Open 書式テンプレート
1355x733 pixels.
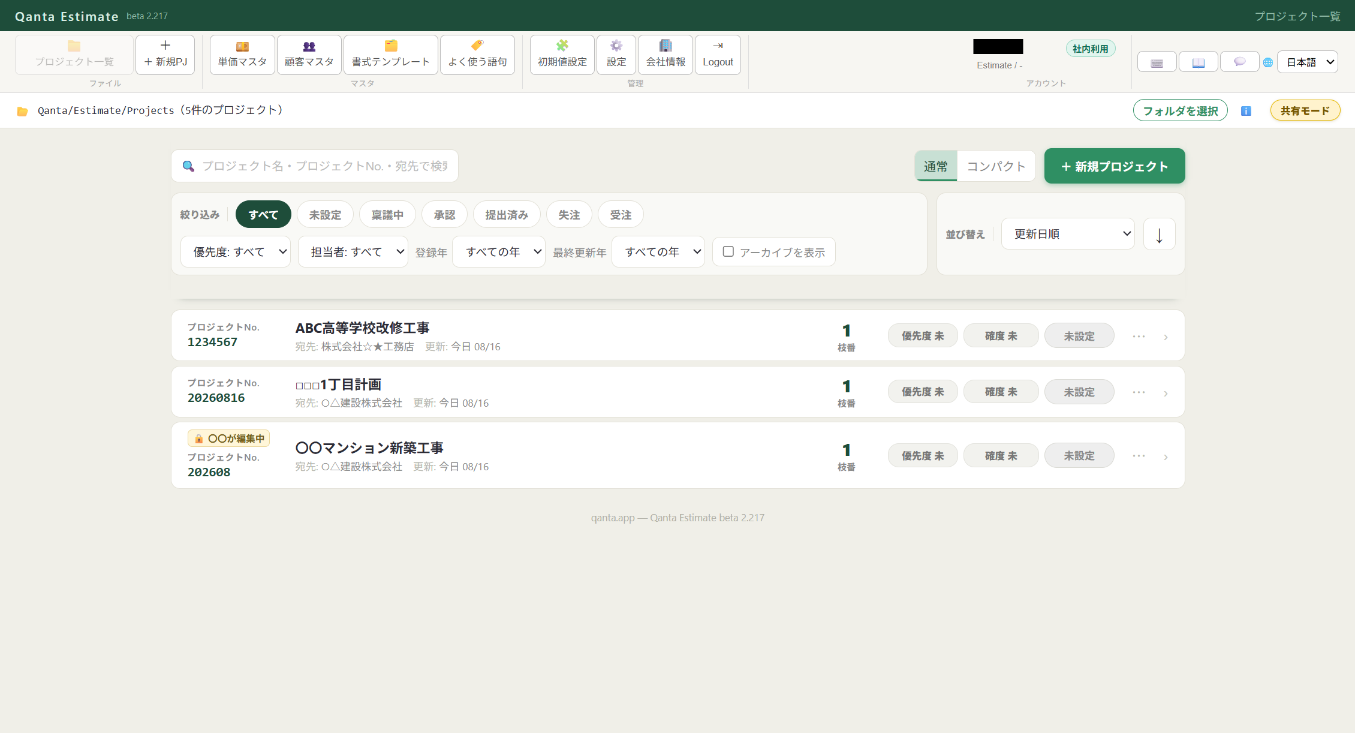point(391,55)
